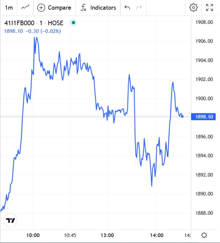Open chart settings gear in top toolbar
The height and width of the screenshot is (243, 220).
coord(193,8)
